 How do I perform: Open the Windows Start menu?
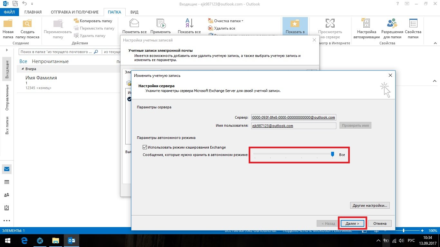[x=7, y=241]
